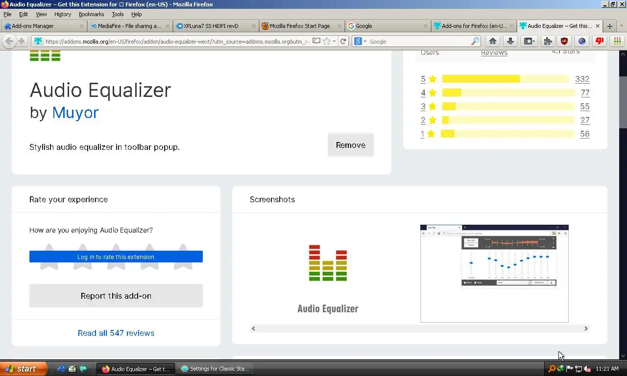This screenshot has width=627, height=376.
Task: Open the File menu
Action: coord(7,14)
